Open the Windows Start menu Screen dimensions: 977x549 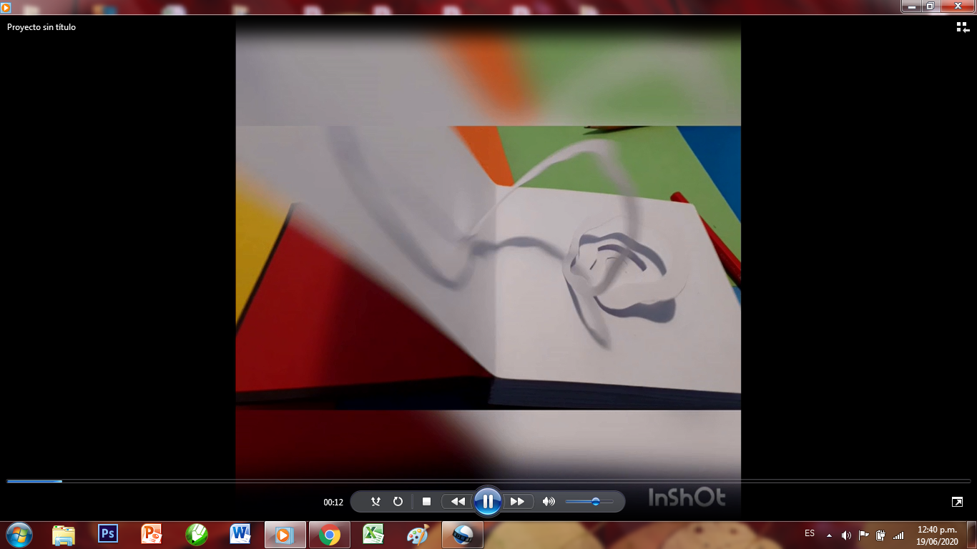[x=19, y=535]
